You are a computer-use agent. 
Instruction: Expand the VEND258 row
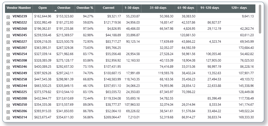(x=8, y=80)
